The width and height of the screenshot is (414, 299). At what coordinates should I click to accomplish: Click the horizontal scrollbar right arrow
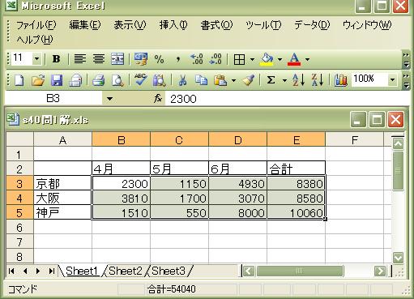(380, 271)
